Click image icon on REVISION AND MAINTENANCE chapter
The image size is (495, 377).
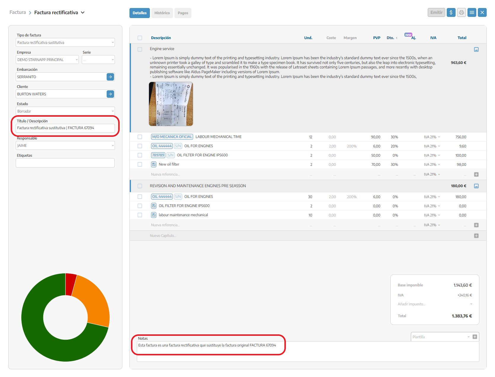[476, 186]
